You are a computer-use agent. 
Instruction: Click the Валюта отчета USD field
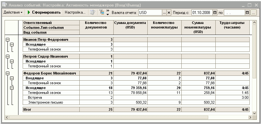150,13
